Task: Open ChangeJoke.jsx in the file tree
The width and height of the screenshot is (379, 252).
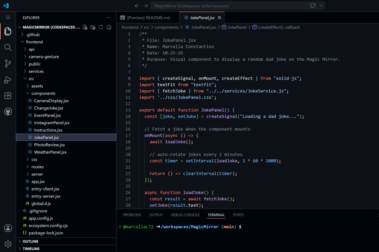Action: pos(66,108)
